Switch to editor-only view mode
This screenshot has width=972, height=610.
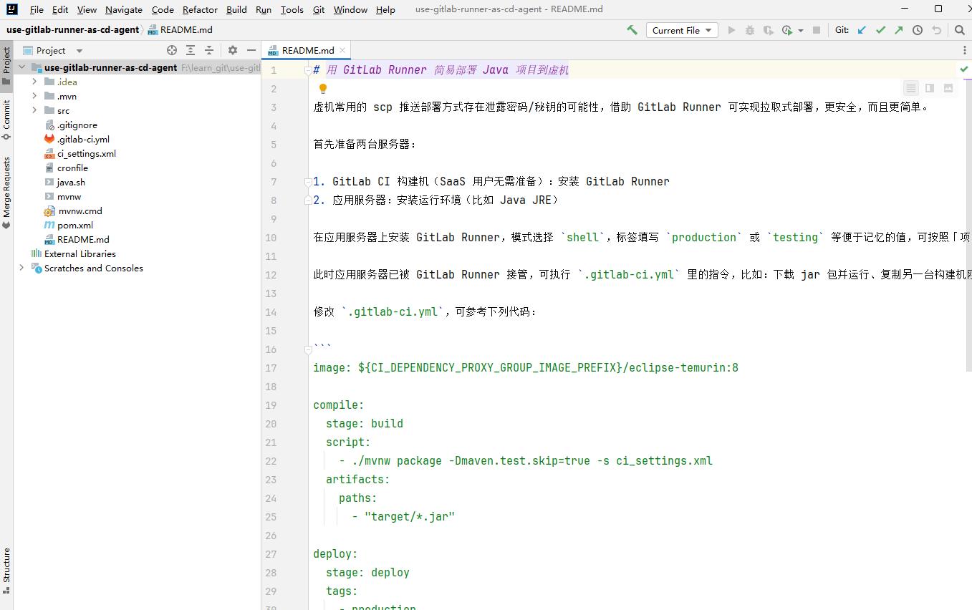tap(911, 88)
